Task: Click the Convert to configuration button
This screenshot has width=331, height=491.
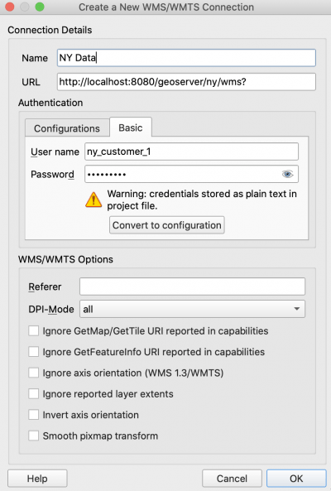Action: [167, 225]
